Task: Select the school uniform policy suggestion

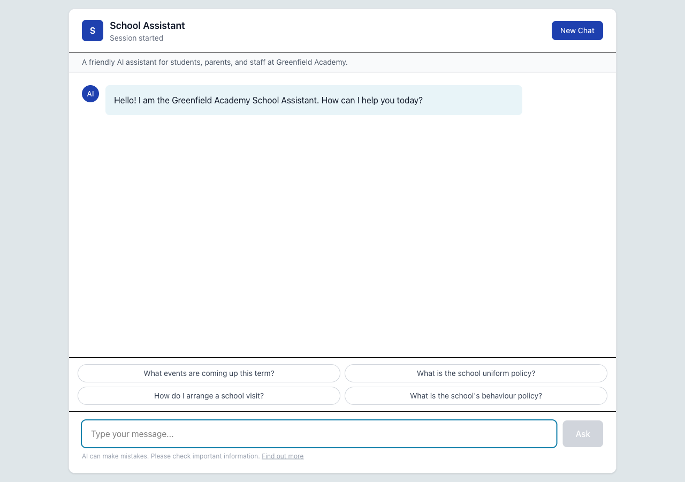Action: click(476, 373)
